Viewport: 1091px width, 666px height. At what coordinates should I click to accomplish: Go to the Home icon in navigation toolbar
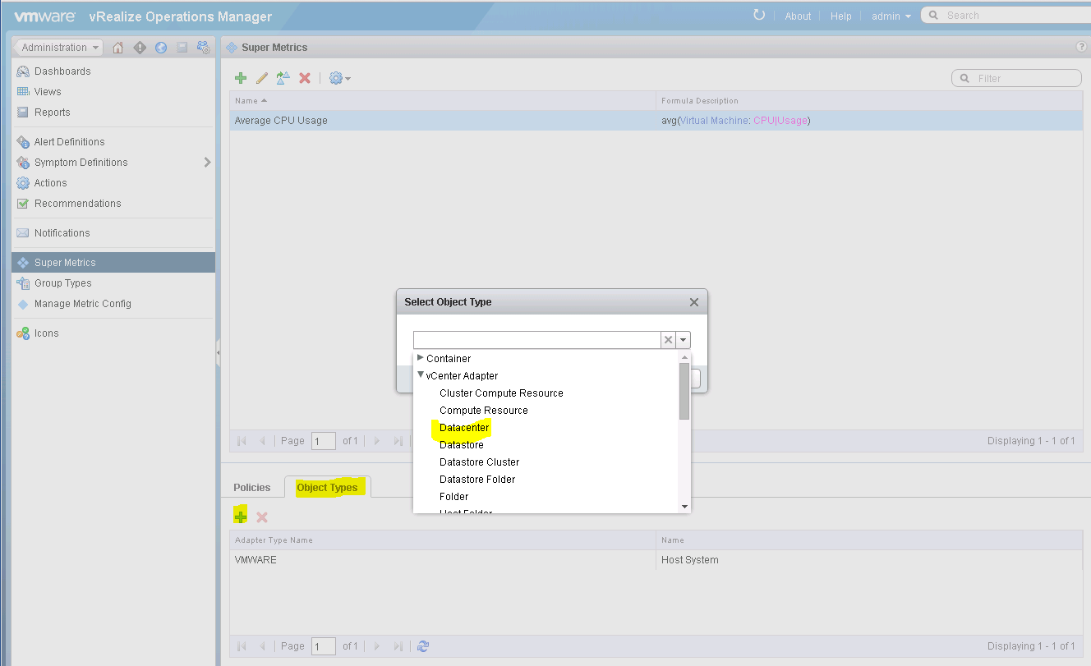[117, 48]
